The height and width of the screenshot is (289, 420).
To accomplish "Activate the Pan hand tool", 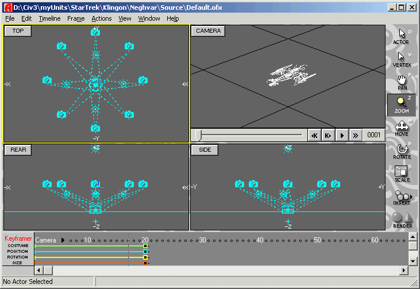I will 402,83.
